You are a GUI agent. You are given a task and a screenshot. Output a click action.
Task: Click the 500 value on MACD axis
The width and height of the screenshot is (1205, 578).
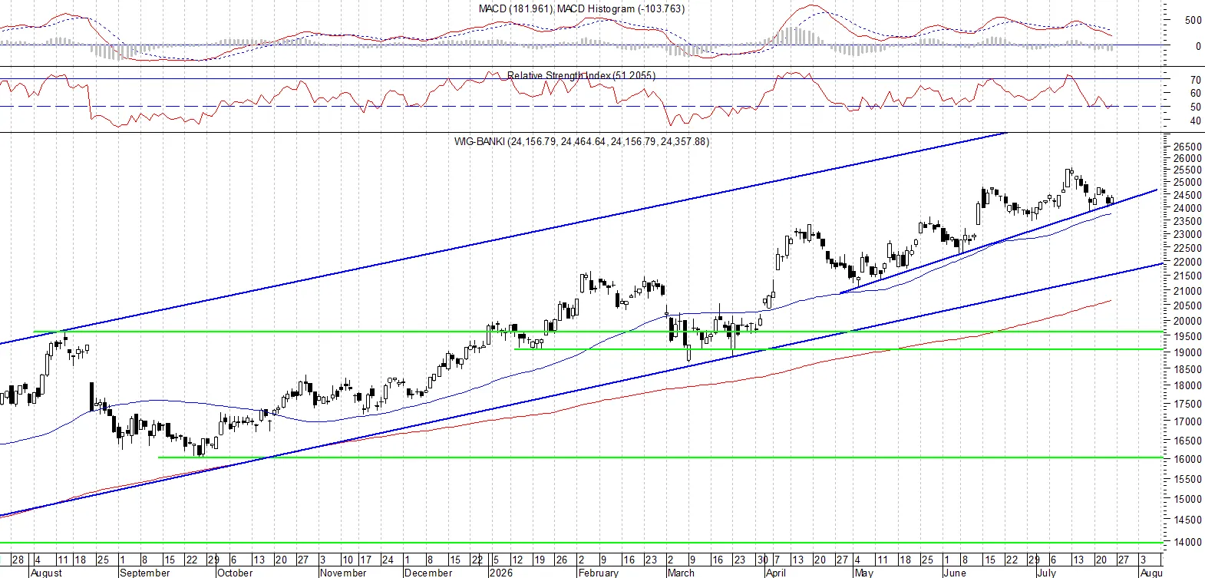click(x=1193, y=21)
